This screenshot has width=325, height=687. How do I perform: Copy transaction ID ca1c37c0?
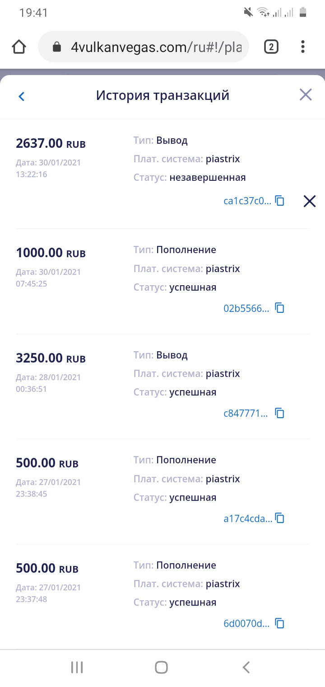click(280, 201)
